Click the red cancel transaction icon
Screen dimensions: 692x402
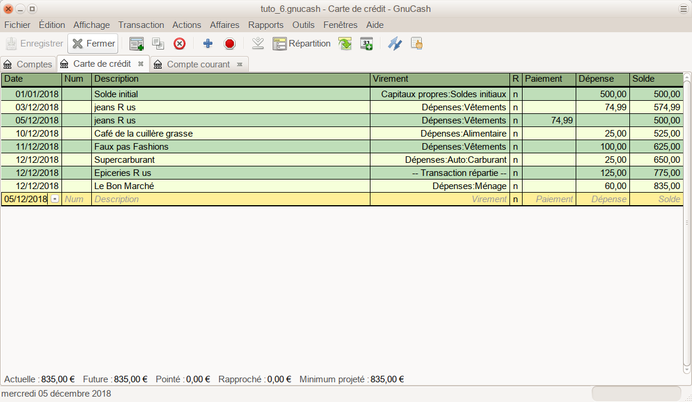[230, 44]
